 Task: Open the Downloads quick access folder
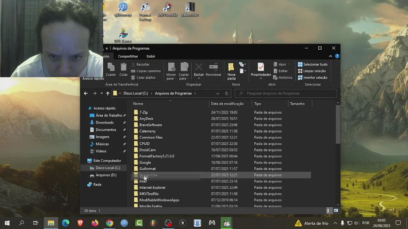(x=105, y=122)
